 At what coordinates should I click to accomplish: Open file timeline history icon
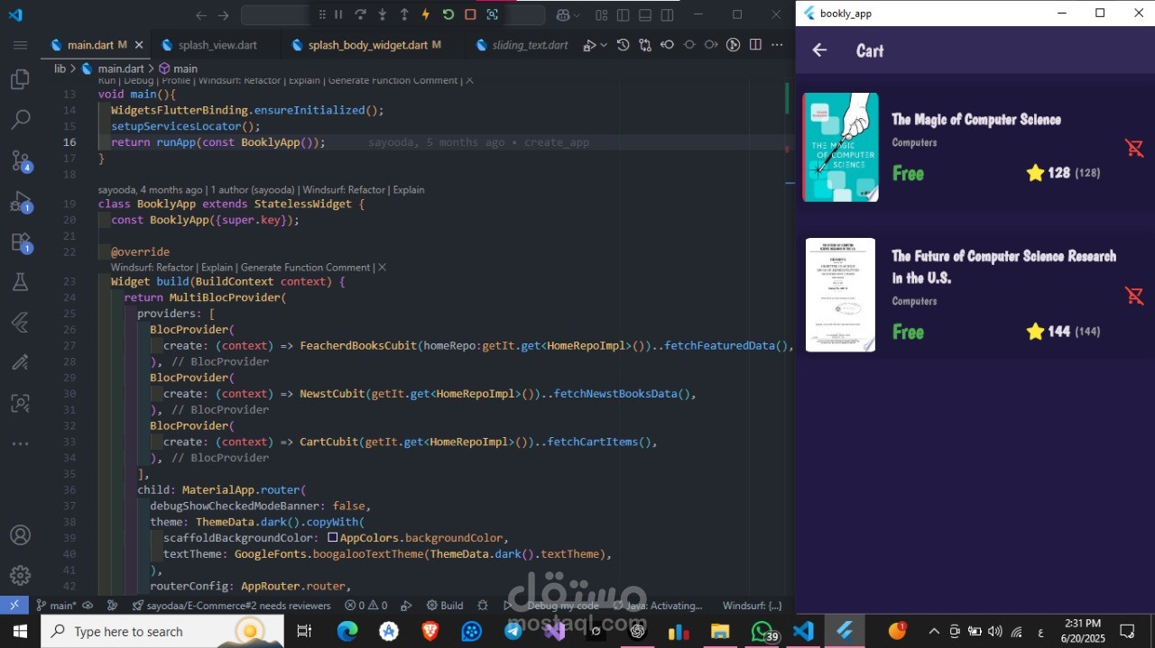tap(623, 45)
